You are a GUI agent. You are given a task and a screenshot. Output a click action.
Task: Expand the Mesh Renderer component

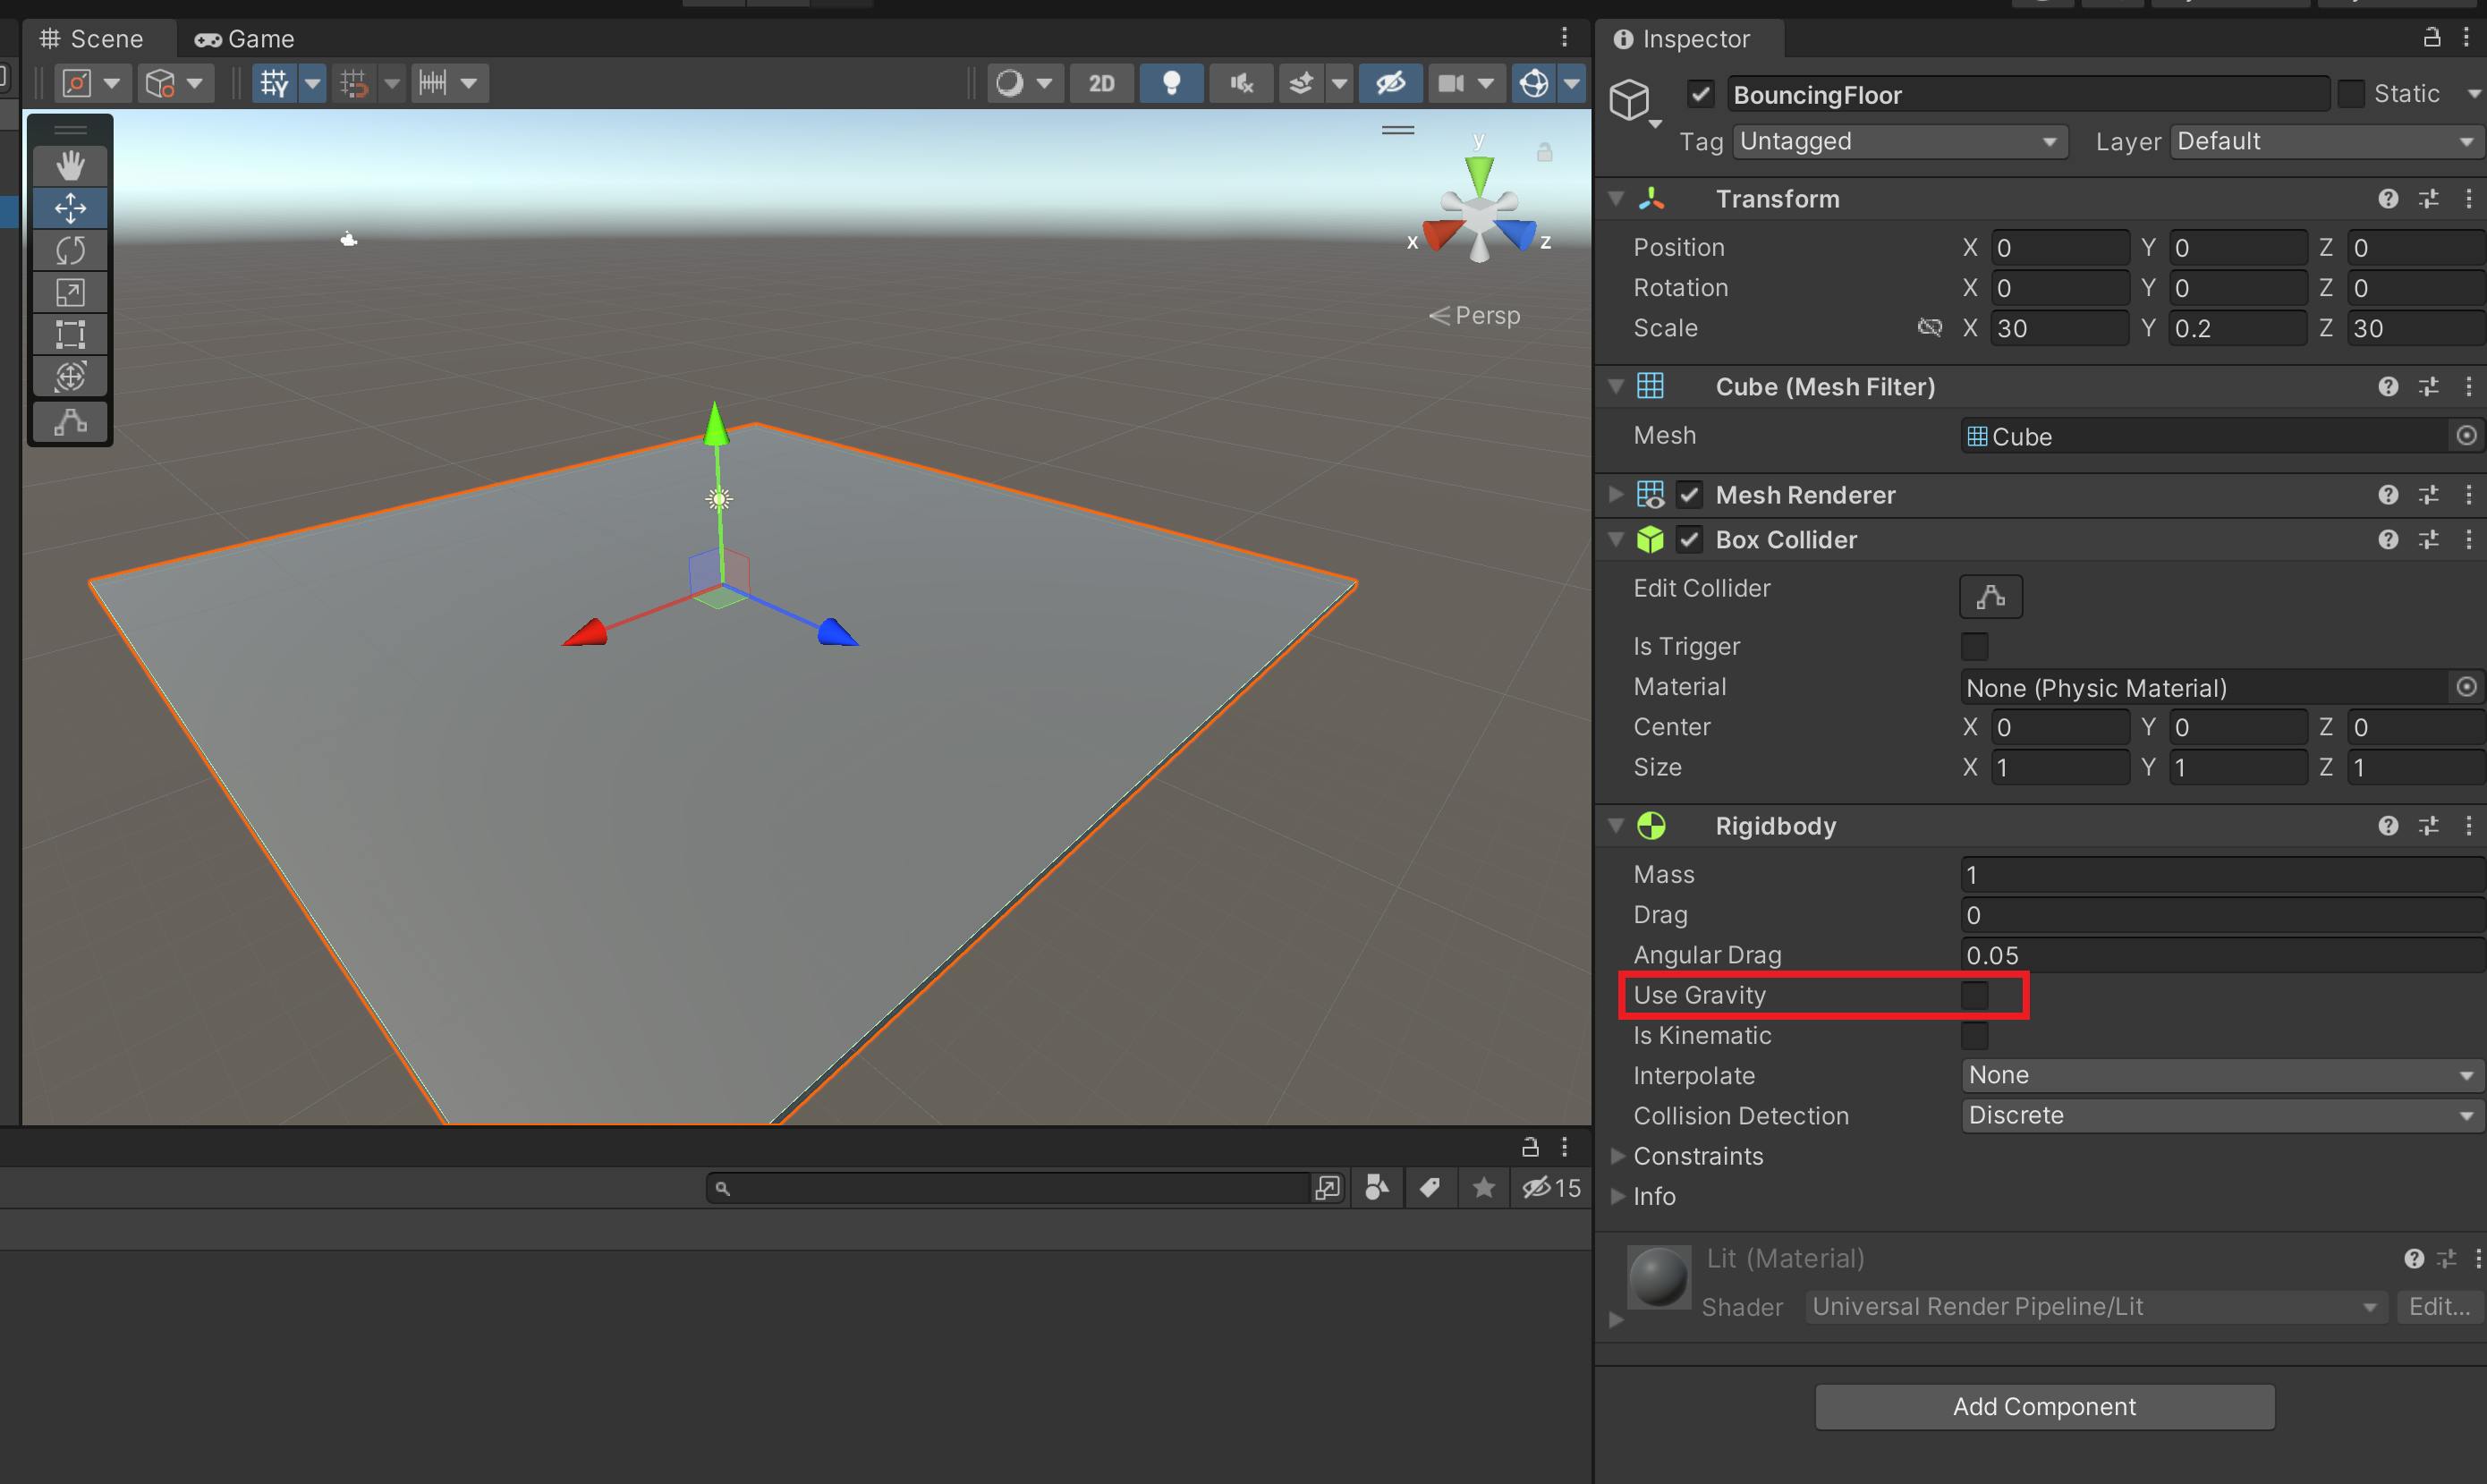click(x=1615, y=495)
